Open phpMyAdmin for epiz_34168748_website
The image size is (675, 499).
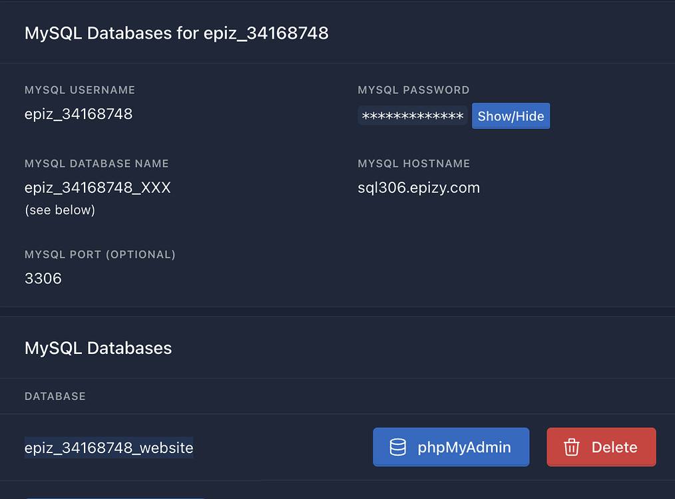(451, 447)
